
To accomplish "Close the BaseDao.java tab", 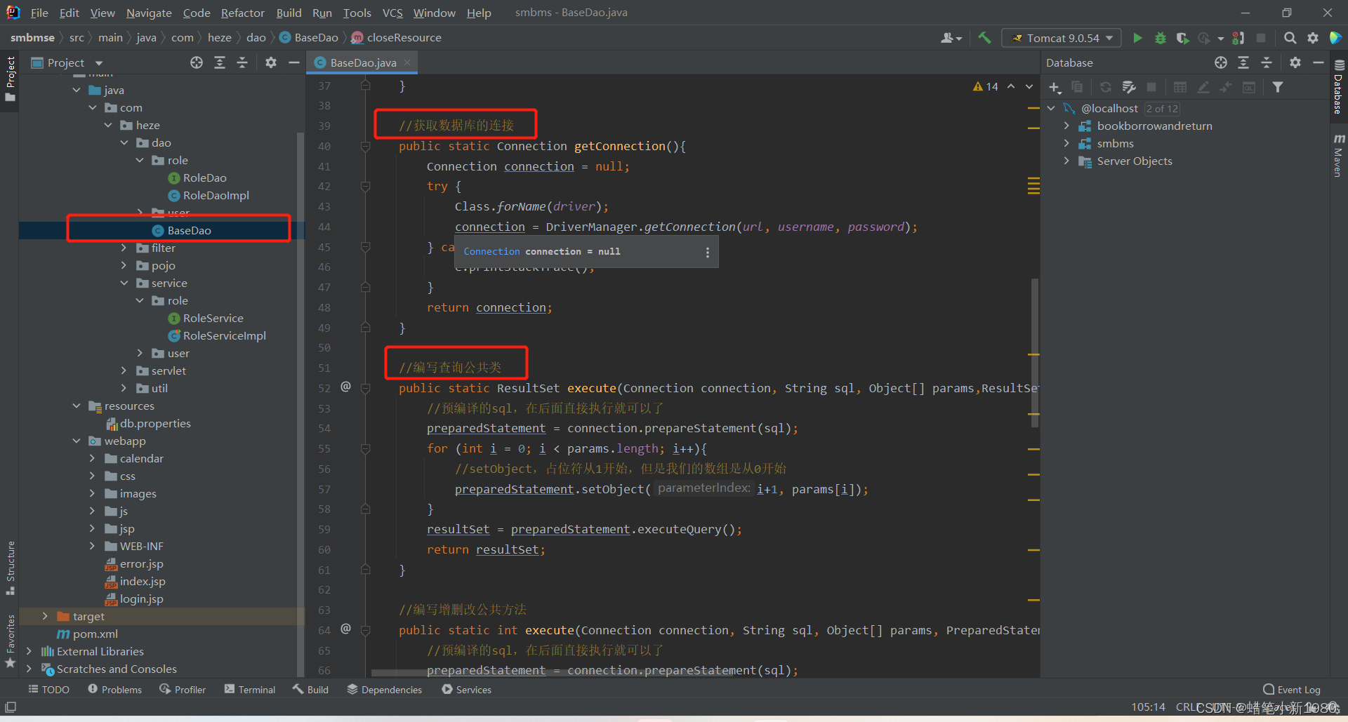I will point(407,62).
